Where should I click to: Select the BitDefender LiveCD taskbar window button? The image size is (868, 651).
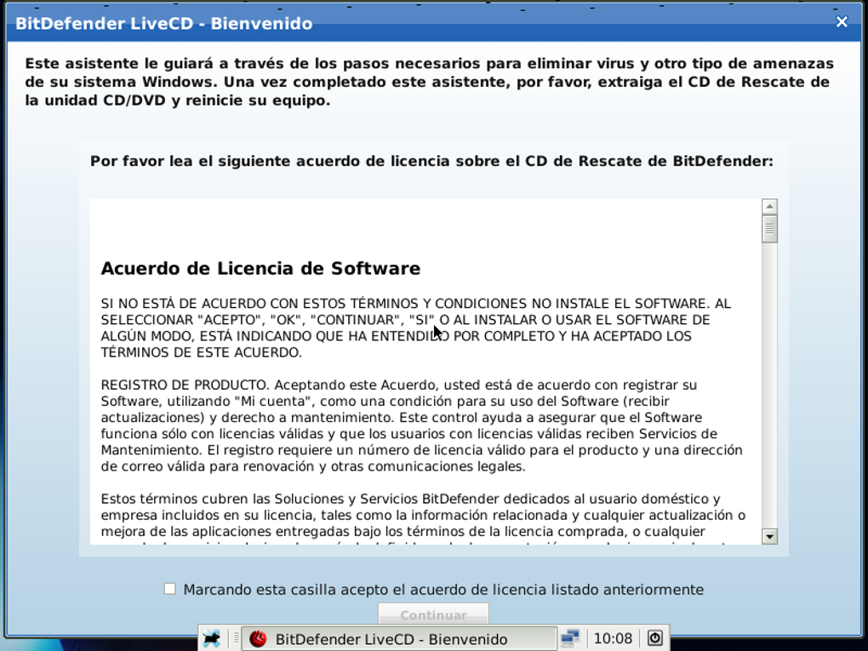[399, 639]
